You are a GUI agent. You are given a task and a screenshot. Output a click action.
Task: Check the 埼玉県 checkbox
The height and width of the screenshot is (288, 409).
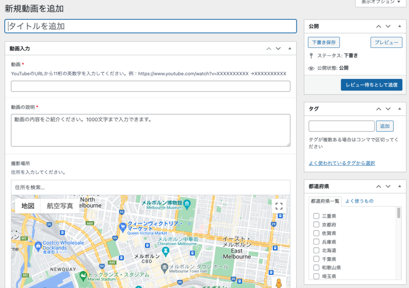(x=316, y=276)
